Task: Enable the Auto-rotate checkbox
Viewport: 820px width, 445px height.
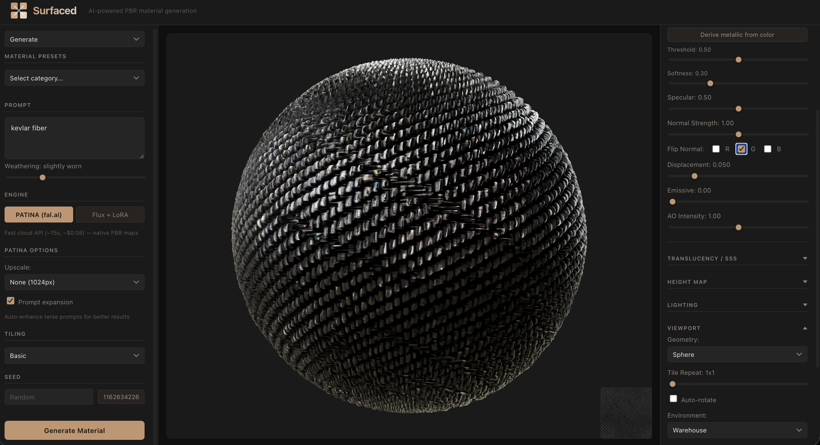Action: click(x=673, y=399)
